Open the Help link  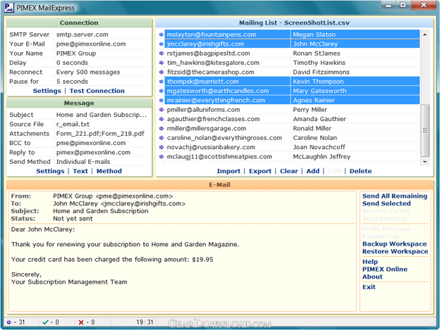click(370, 262)
